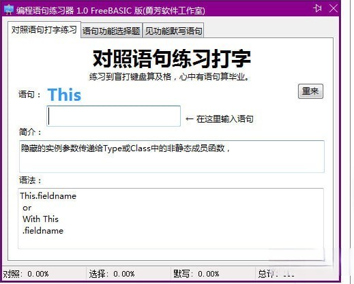354x284 pixels.
Task: Close the 编程语句练习器 window
Action: click(x=334, y=9)
